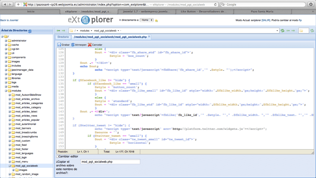Switch to Inicio browser tab

pyautogui.click(x=31, y=12)
